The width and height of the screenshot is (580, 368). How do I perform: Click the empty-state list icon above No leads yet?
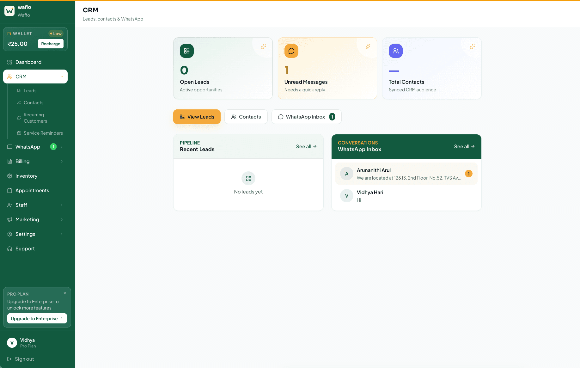pyautogui.click(x=248, y=178)
